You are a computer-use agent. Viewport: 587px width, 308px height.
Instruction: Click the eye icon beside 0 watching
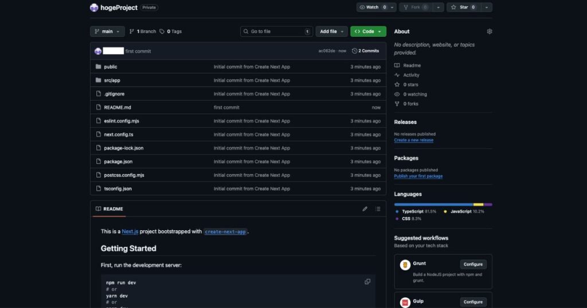point(397,94)
